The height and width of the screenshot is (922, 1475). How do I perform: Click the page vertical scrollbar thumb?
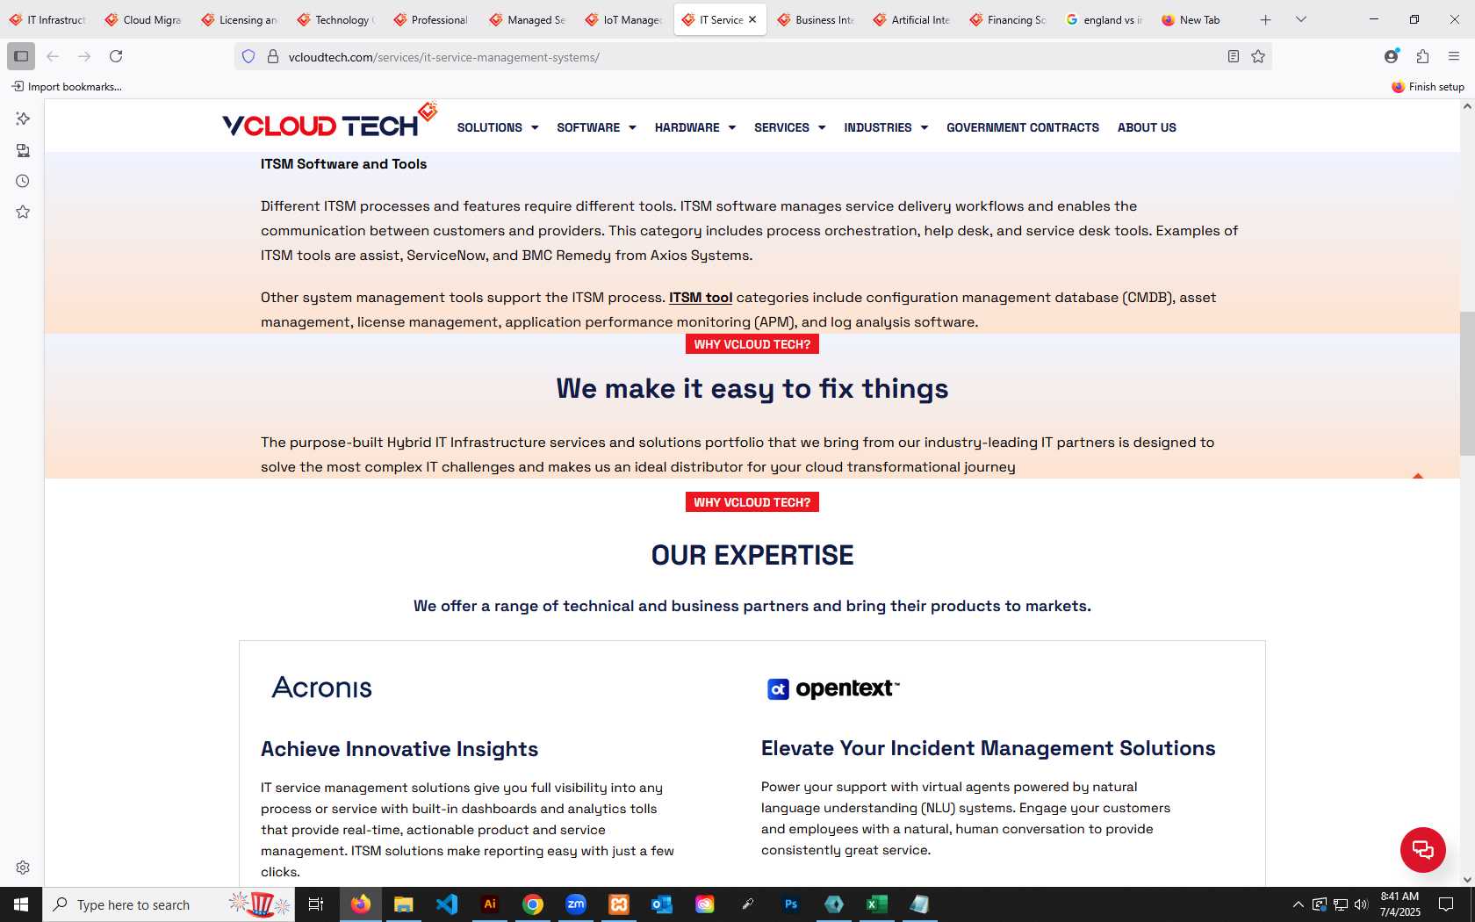[x=1467, y=383]
